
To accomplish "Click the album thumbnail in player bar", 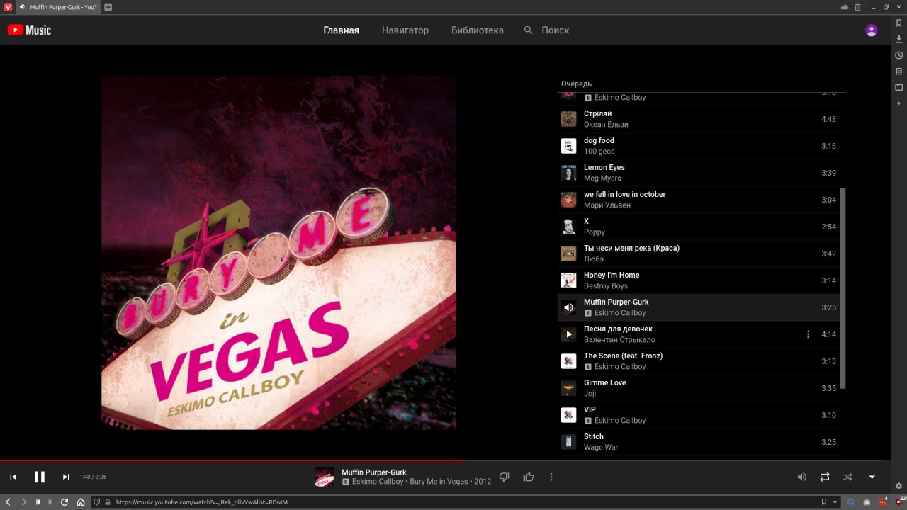I will click(325, 477).
